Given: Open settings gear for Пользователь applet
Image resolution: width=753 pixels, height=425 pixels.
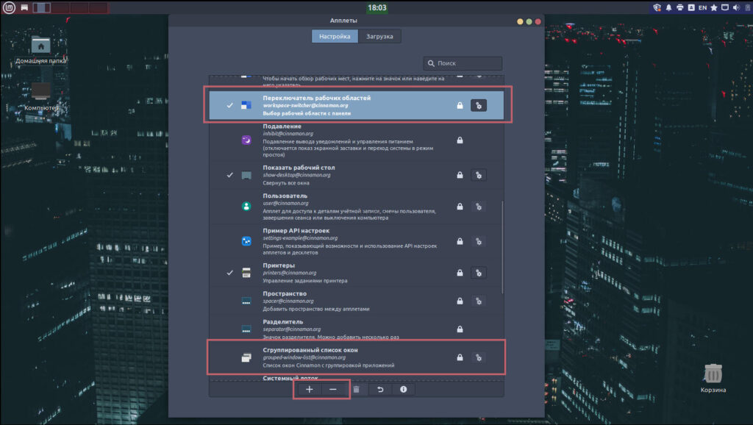Looking at the screenshot, I should click(x=479, y=207).
